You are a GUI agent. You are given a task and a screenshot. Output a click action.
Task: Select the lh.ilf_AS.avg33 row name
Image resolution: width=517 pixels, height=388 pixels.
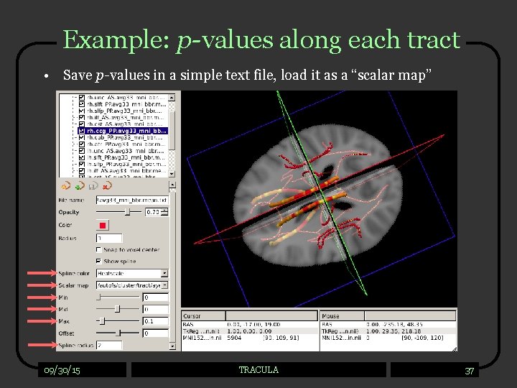pyautogui.click(x=126, y=171)
